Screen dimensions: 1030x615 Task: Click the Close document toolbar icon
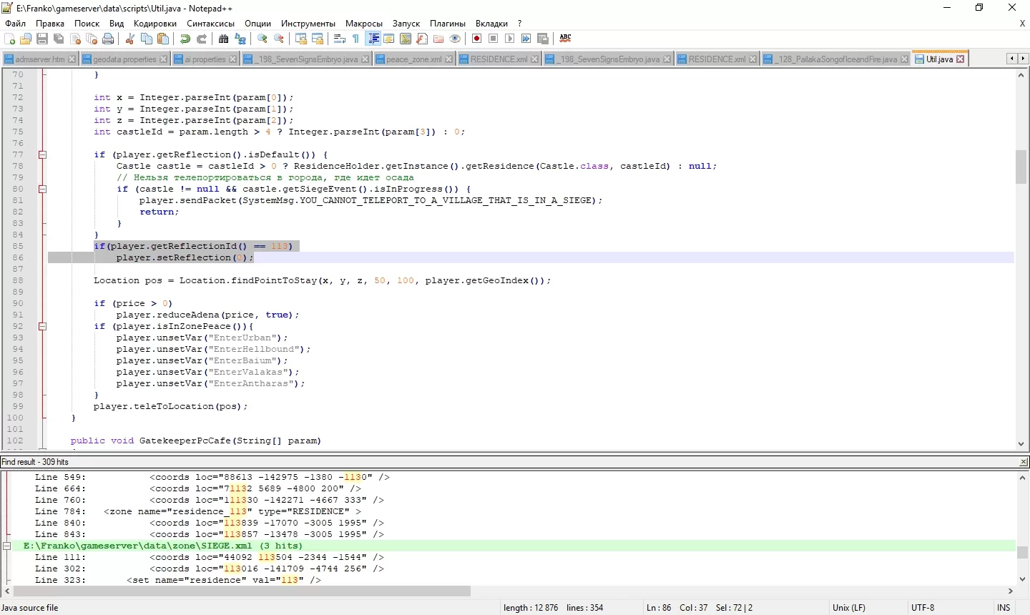pyautogui.click(x=75, y=39)
